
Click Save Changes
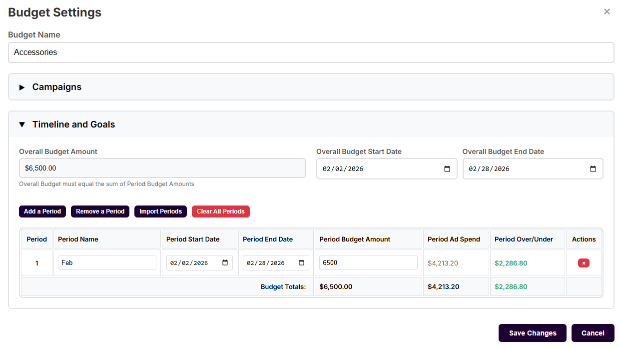pos(532,333)
